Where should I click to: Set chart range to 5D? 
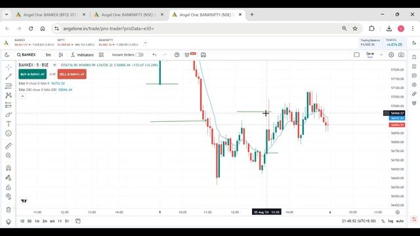click(30, 222)
